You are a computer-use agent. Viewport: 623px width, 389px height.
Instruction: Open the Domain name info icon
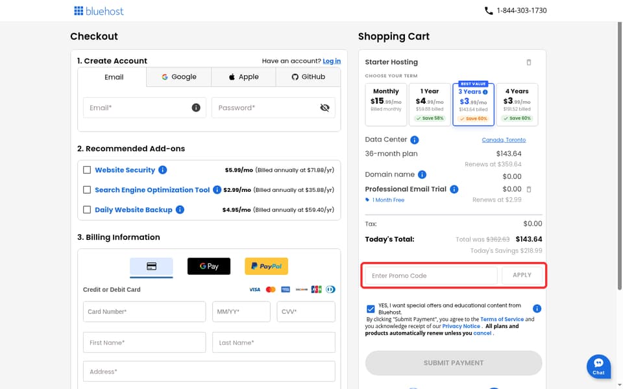[422, 174]
